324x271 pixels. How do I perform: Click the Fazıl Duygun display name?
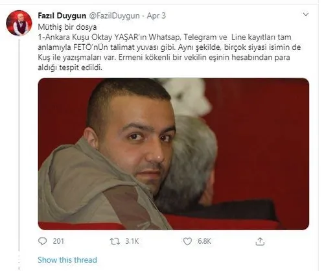coord(62,16)
